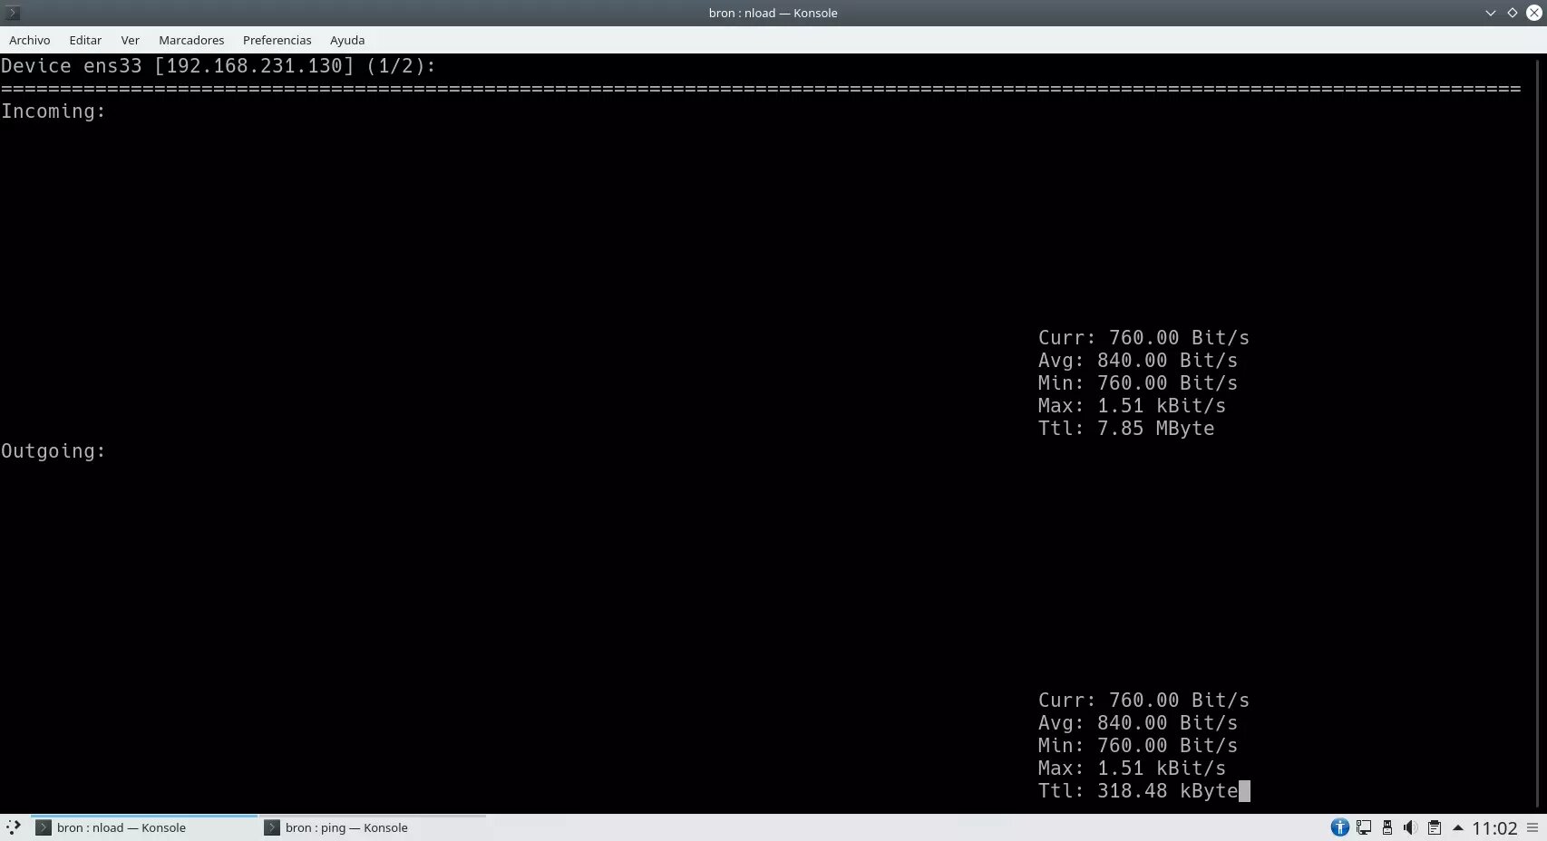1547x841 pixels.
Task: Open the clipboard tray icon
Action: [x=1434, y=827]
